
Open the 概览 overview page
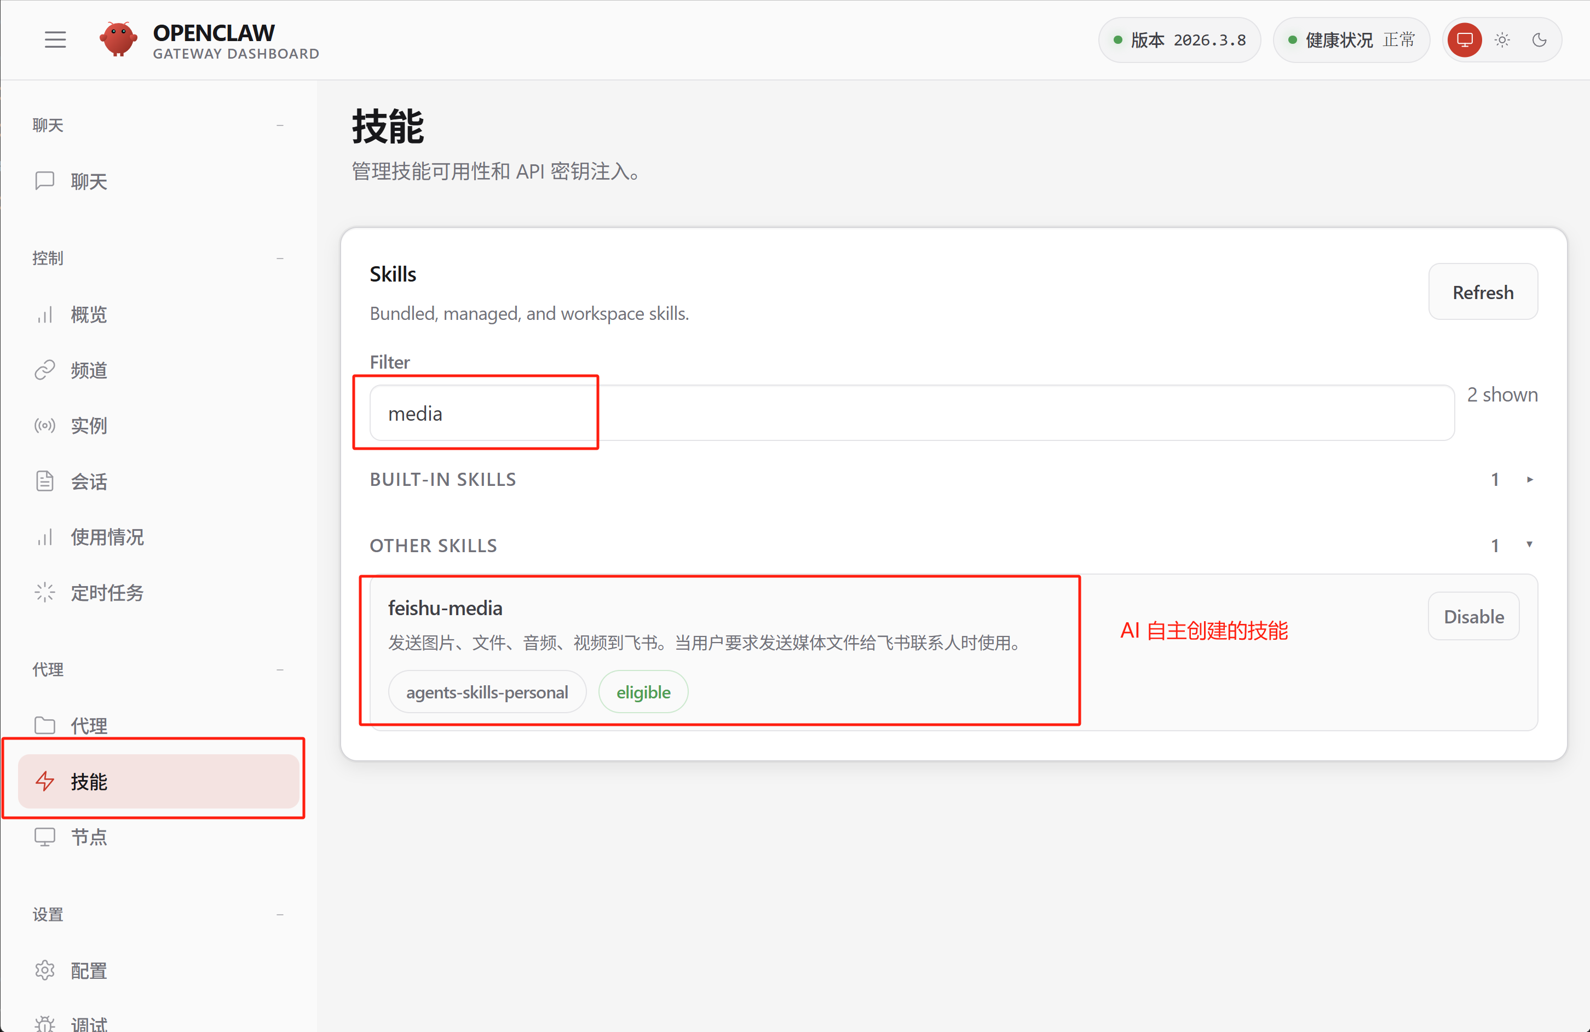tap(88, 314)
